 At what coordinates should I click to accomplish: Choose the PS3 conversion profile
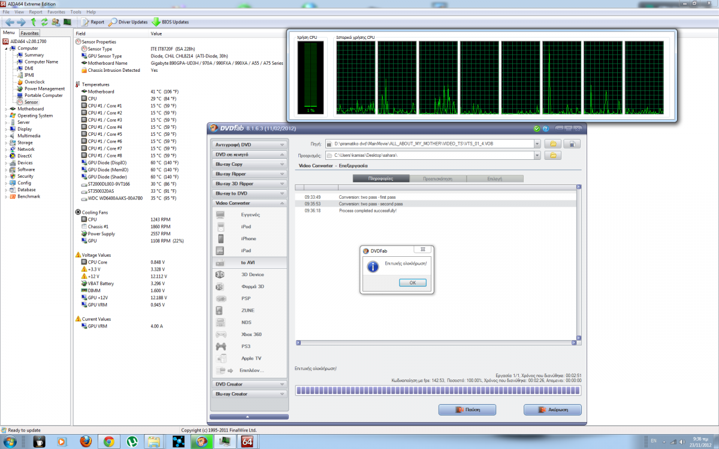point(250,346)
